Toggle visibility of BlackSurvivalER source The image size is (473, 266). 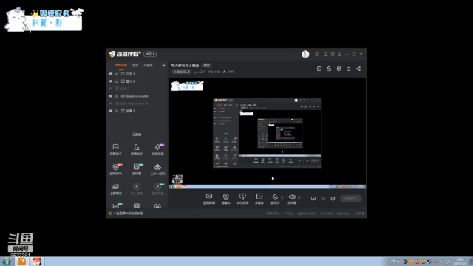coord(111,96)
